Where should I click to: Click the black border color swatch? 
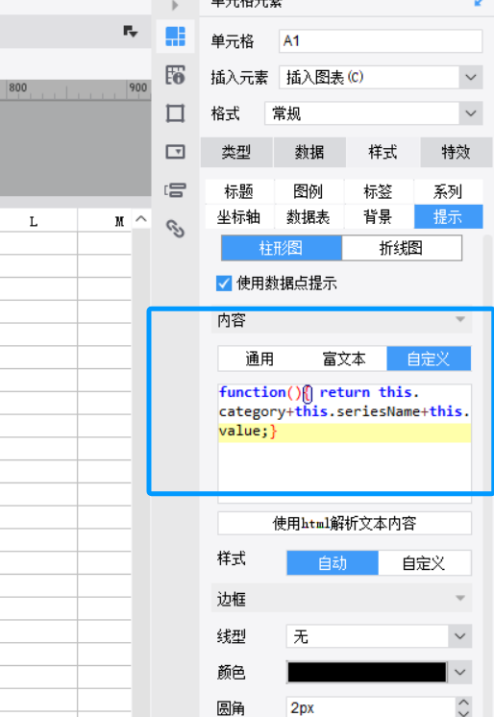367,672
